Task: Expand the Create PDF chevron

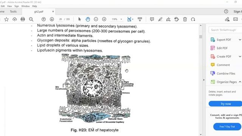Action: pyautogui.click(x=240, y=57)
